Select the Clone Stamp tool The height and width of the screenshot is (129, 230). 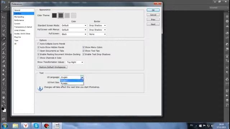[x=4, y=53]
